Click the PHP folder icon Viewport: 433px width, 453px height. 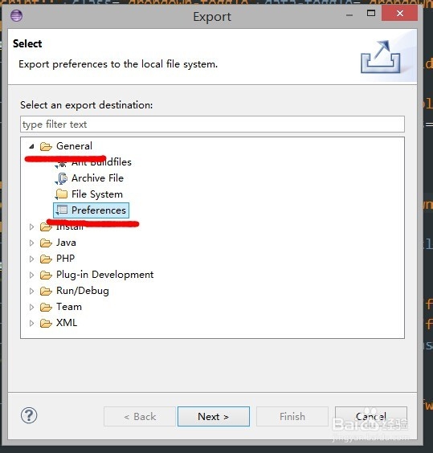[46, 259]
